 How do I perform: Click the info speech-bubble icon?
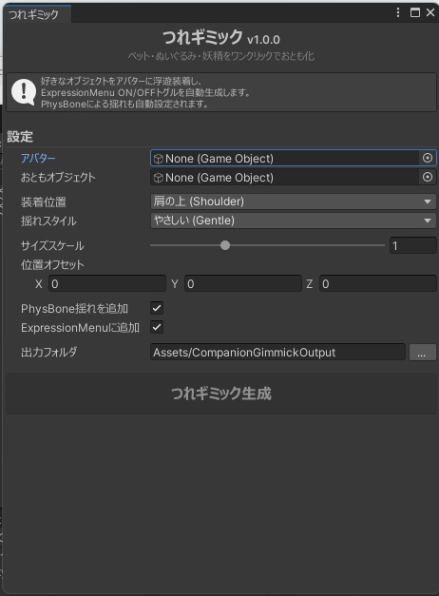(24, 92)
